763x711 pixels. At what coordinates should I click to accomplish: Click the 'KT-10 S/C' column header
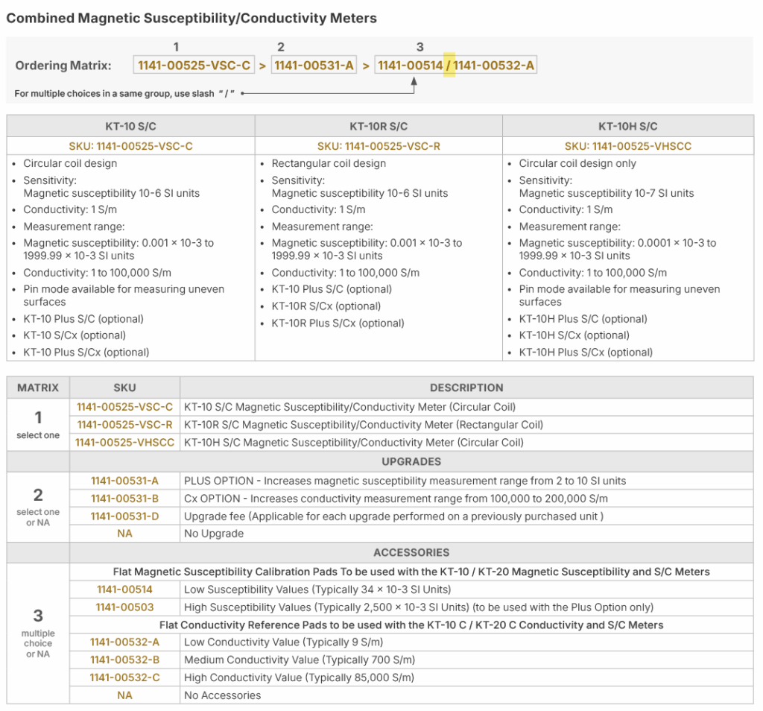coord(130,126)
